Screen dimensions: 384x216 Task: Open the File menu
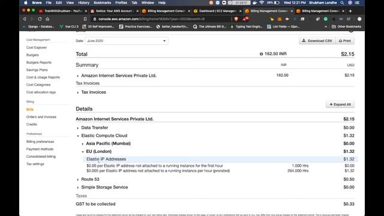click(x=49, y=2)
